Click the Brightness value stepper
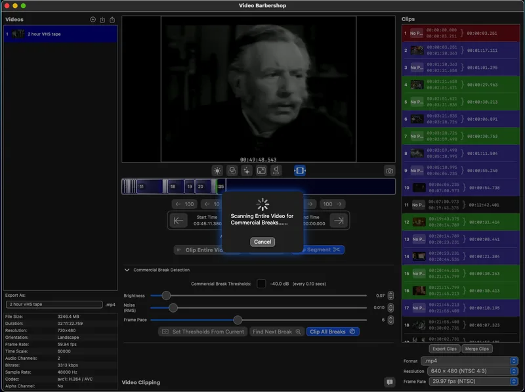Screen dimensions: 525x392 point(391,296)
